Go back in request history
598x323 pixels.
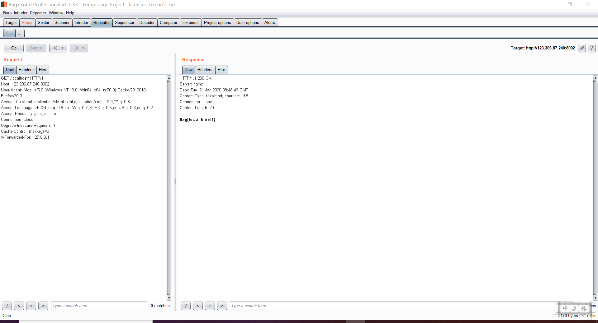point(55,48)
